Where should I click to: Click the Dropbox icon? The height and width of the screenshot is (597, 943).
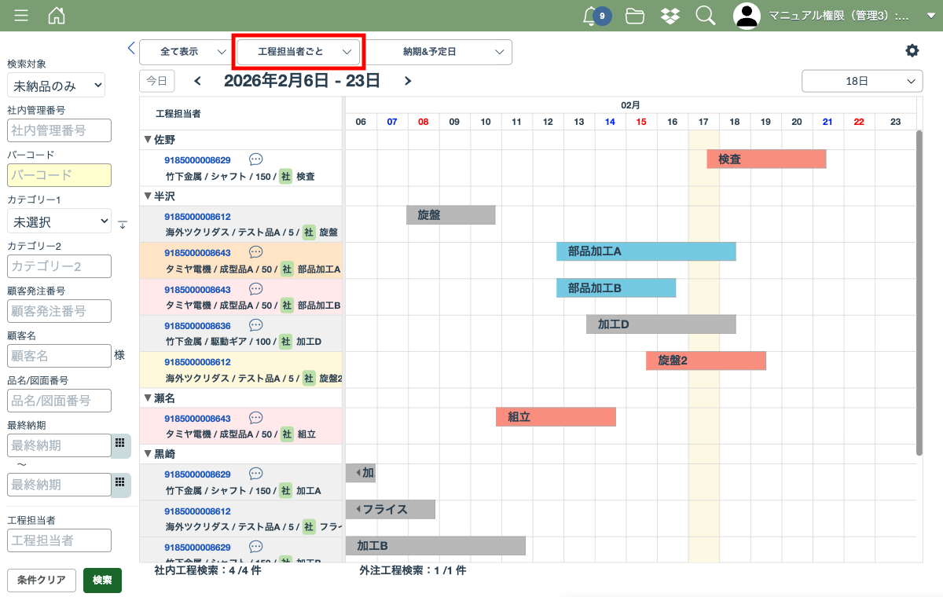click(x=670, y=16)
